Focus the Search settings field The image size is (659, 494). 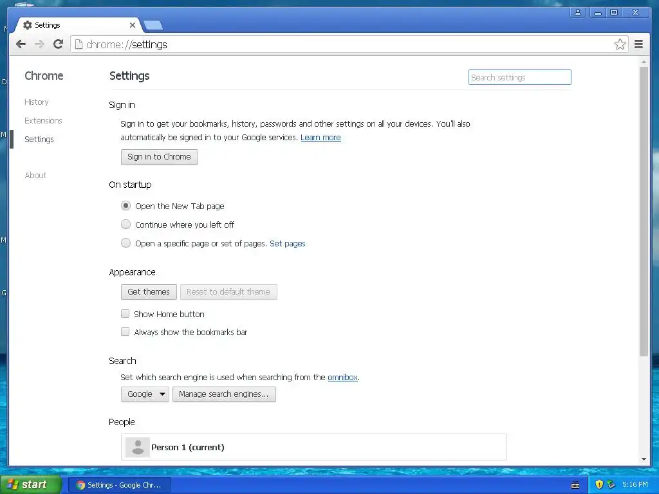coord(519,77)
